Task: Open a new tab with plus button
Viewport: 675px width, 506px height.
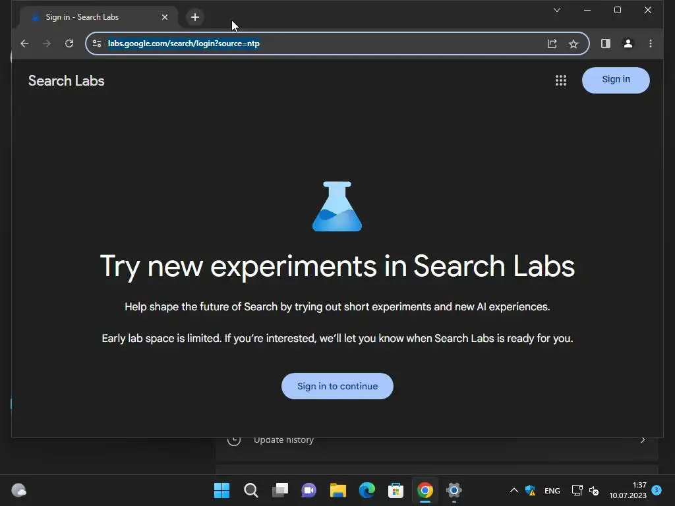Action: (195, 17)
